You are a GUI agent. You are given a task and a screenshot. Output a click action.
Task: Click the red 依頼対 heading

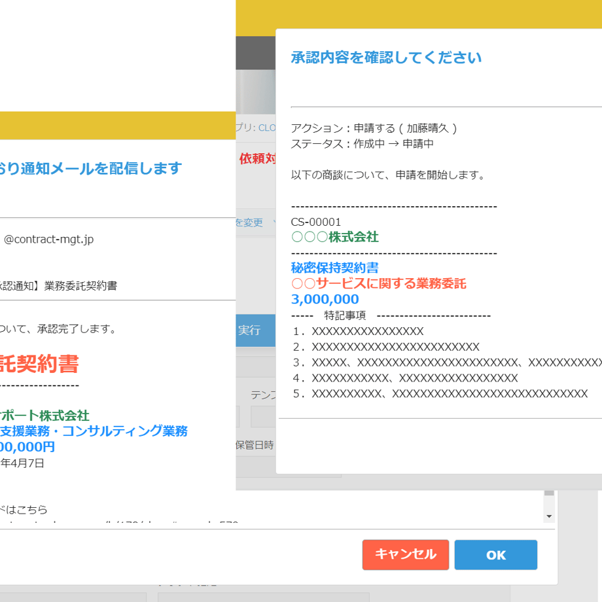(x=257, y=158)
